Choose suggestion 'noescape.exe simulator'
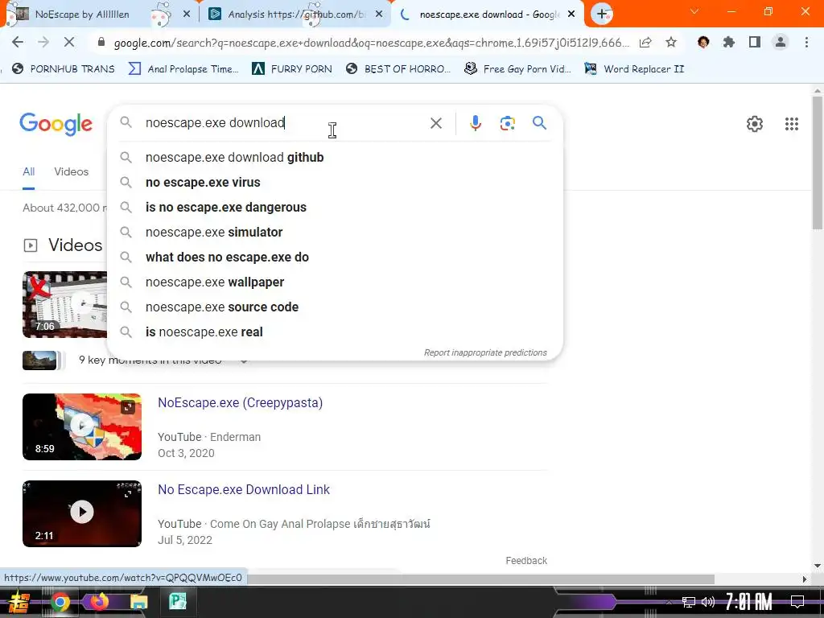 (335, 233)
